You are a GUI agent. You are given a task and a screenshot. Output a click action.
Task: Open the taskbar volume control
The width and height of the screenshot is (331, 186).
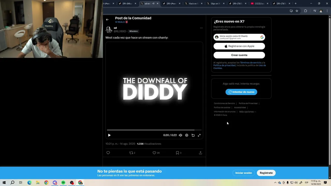[296, 183]
